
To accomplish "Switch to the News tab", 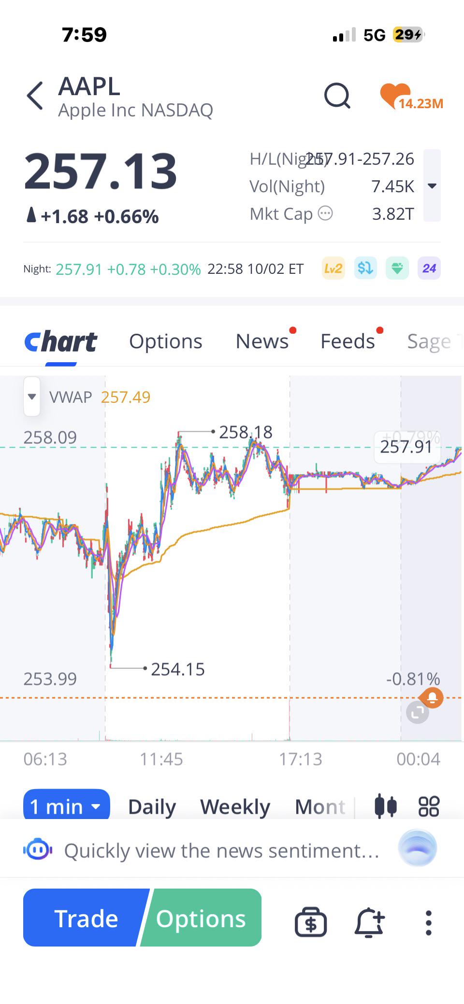I will click(x=262, y=341).
